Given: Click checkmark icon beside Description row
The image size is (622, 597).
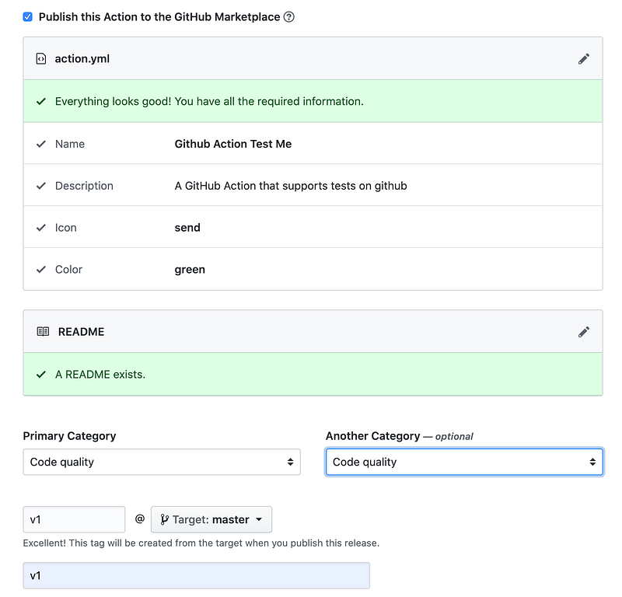Looking at the screenshot, I should coord(41,186).
